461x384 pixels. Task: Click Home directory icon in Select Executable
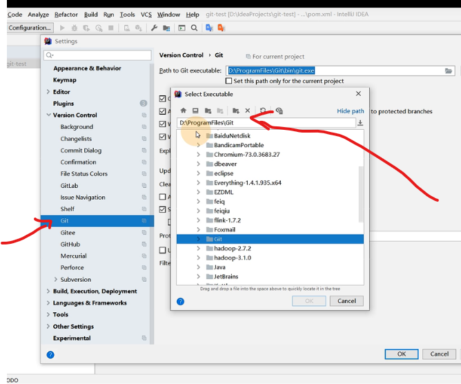[x=184, y=111]
